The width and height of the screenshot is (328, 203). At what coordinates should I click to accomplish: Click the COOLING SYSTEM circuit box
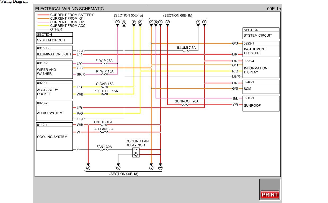click(54, 137)
